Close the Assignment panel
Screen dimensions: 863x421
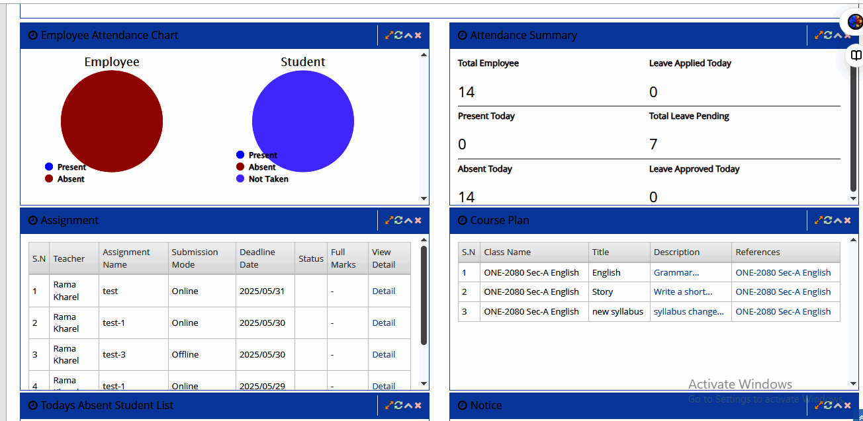pos(418,220)
